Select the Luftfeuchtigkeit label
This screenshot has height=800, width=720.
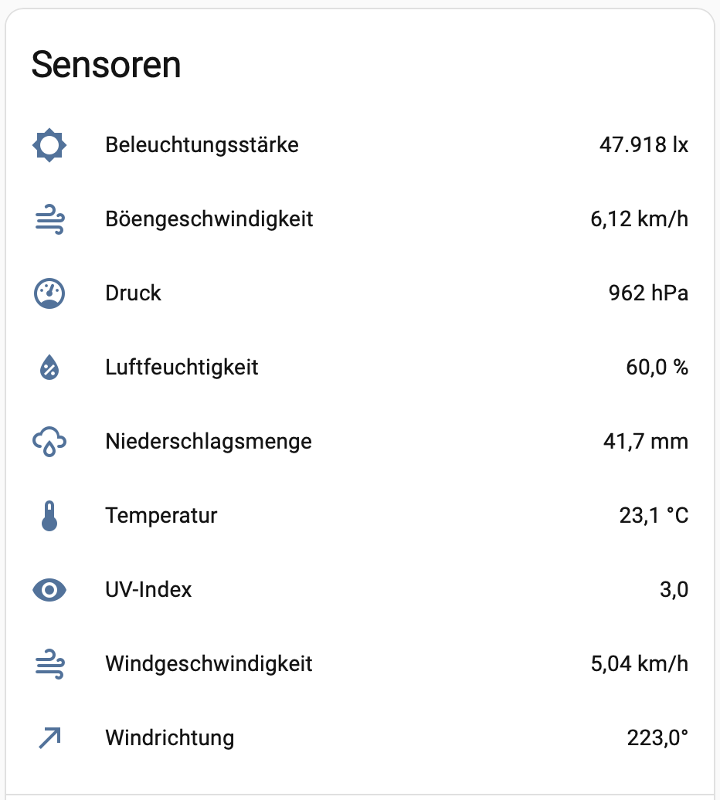(182, 368)
